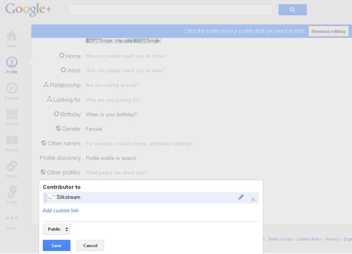Edit the Female gender value
This screenshot has width=352, height=254.
tap(94, 129)
